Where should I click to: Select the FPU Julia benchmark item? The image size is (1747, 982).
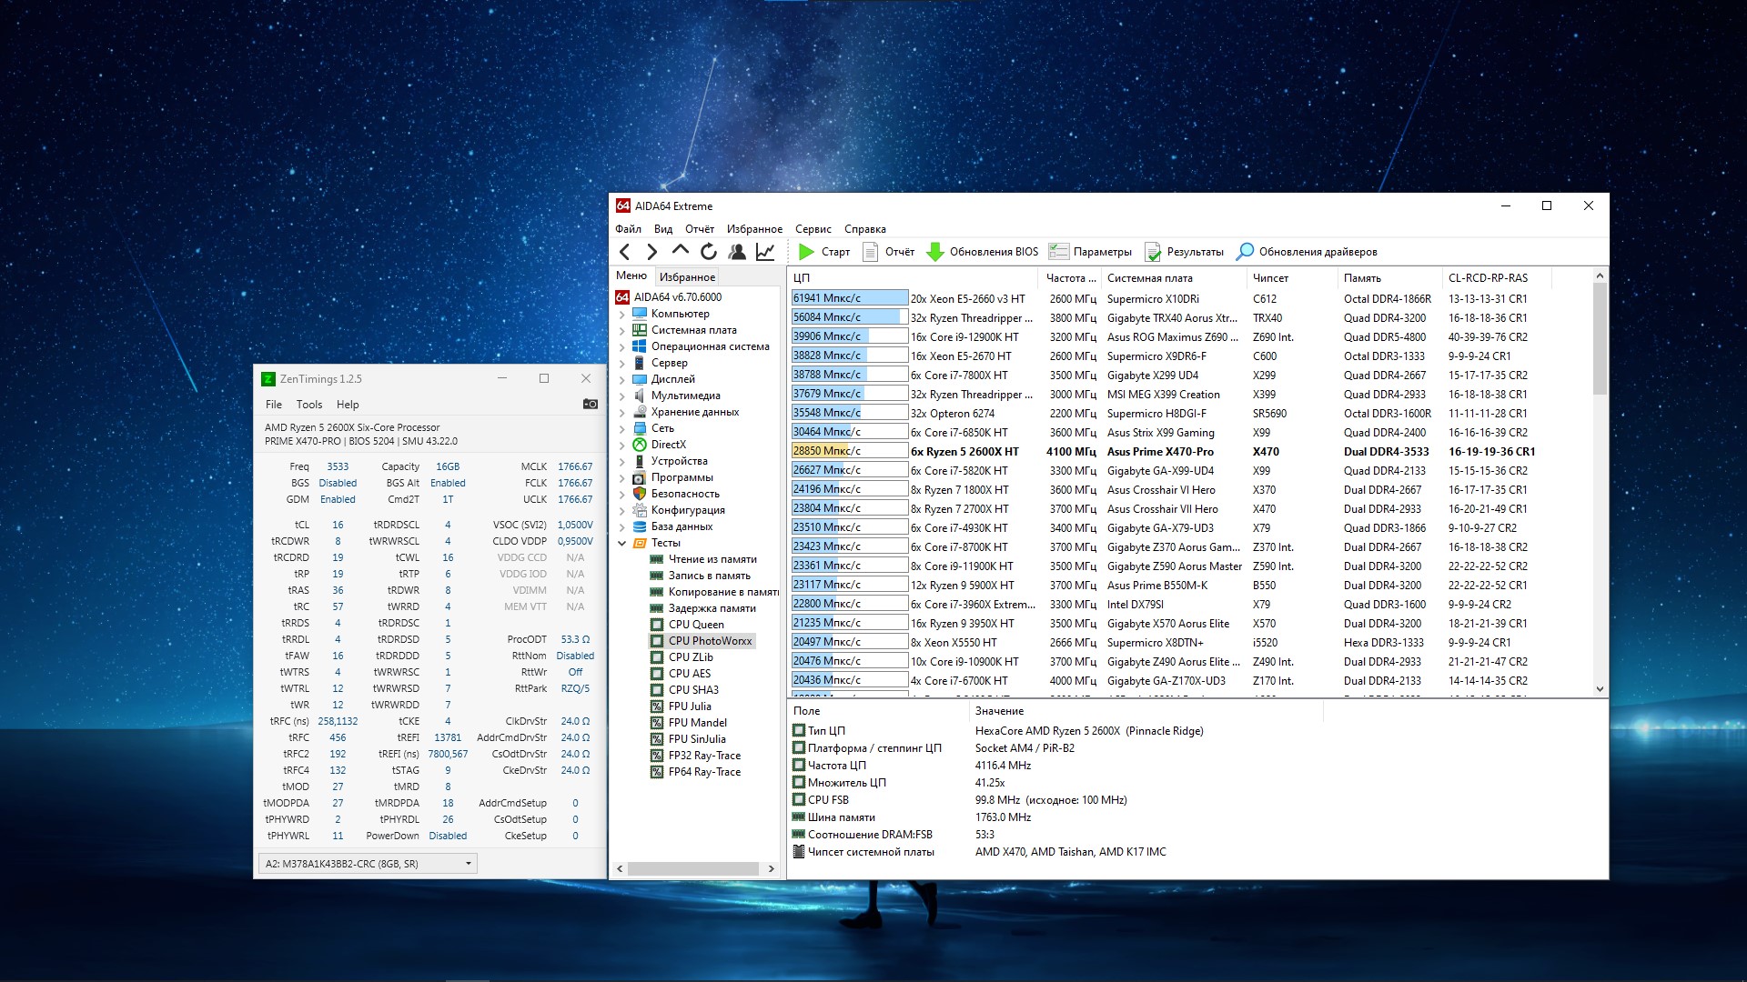click(689, 706)
